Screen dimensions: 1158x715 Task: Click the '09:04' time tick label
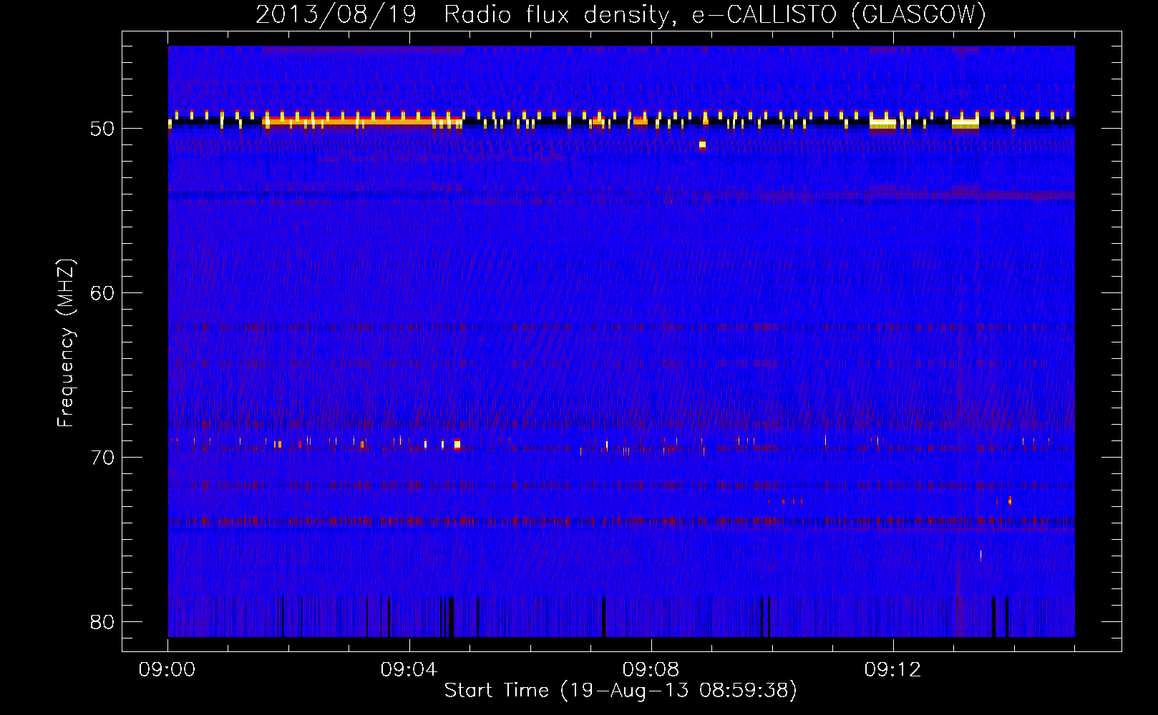[409, 670]
